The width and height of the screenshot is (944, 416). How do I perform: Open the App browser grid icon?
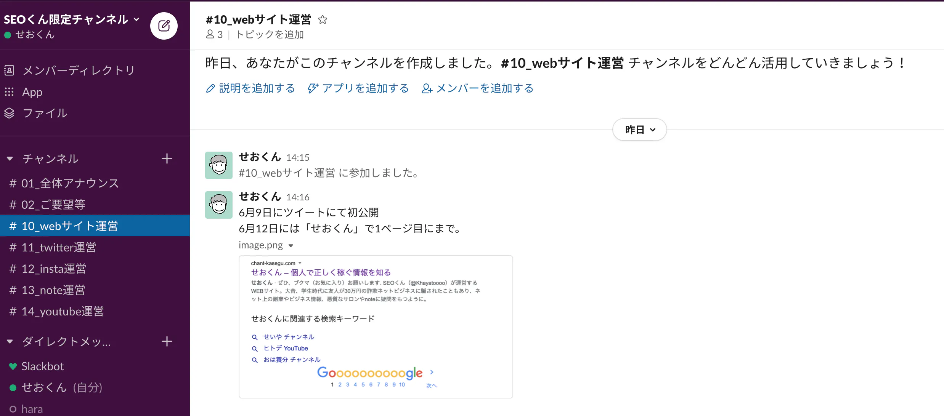(x=9, y=92)
